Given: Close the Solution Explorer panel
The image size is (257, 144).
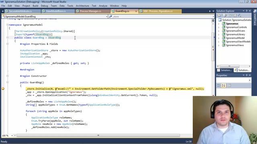Looking at the screenshot, I should [x=250, y=11].
